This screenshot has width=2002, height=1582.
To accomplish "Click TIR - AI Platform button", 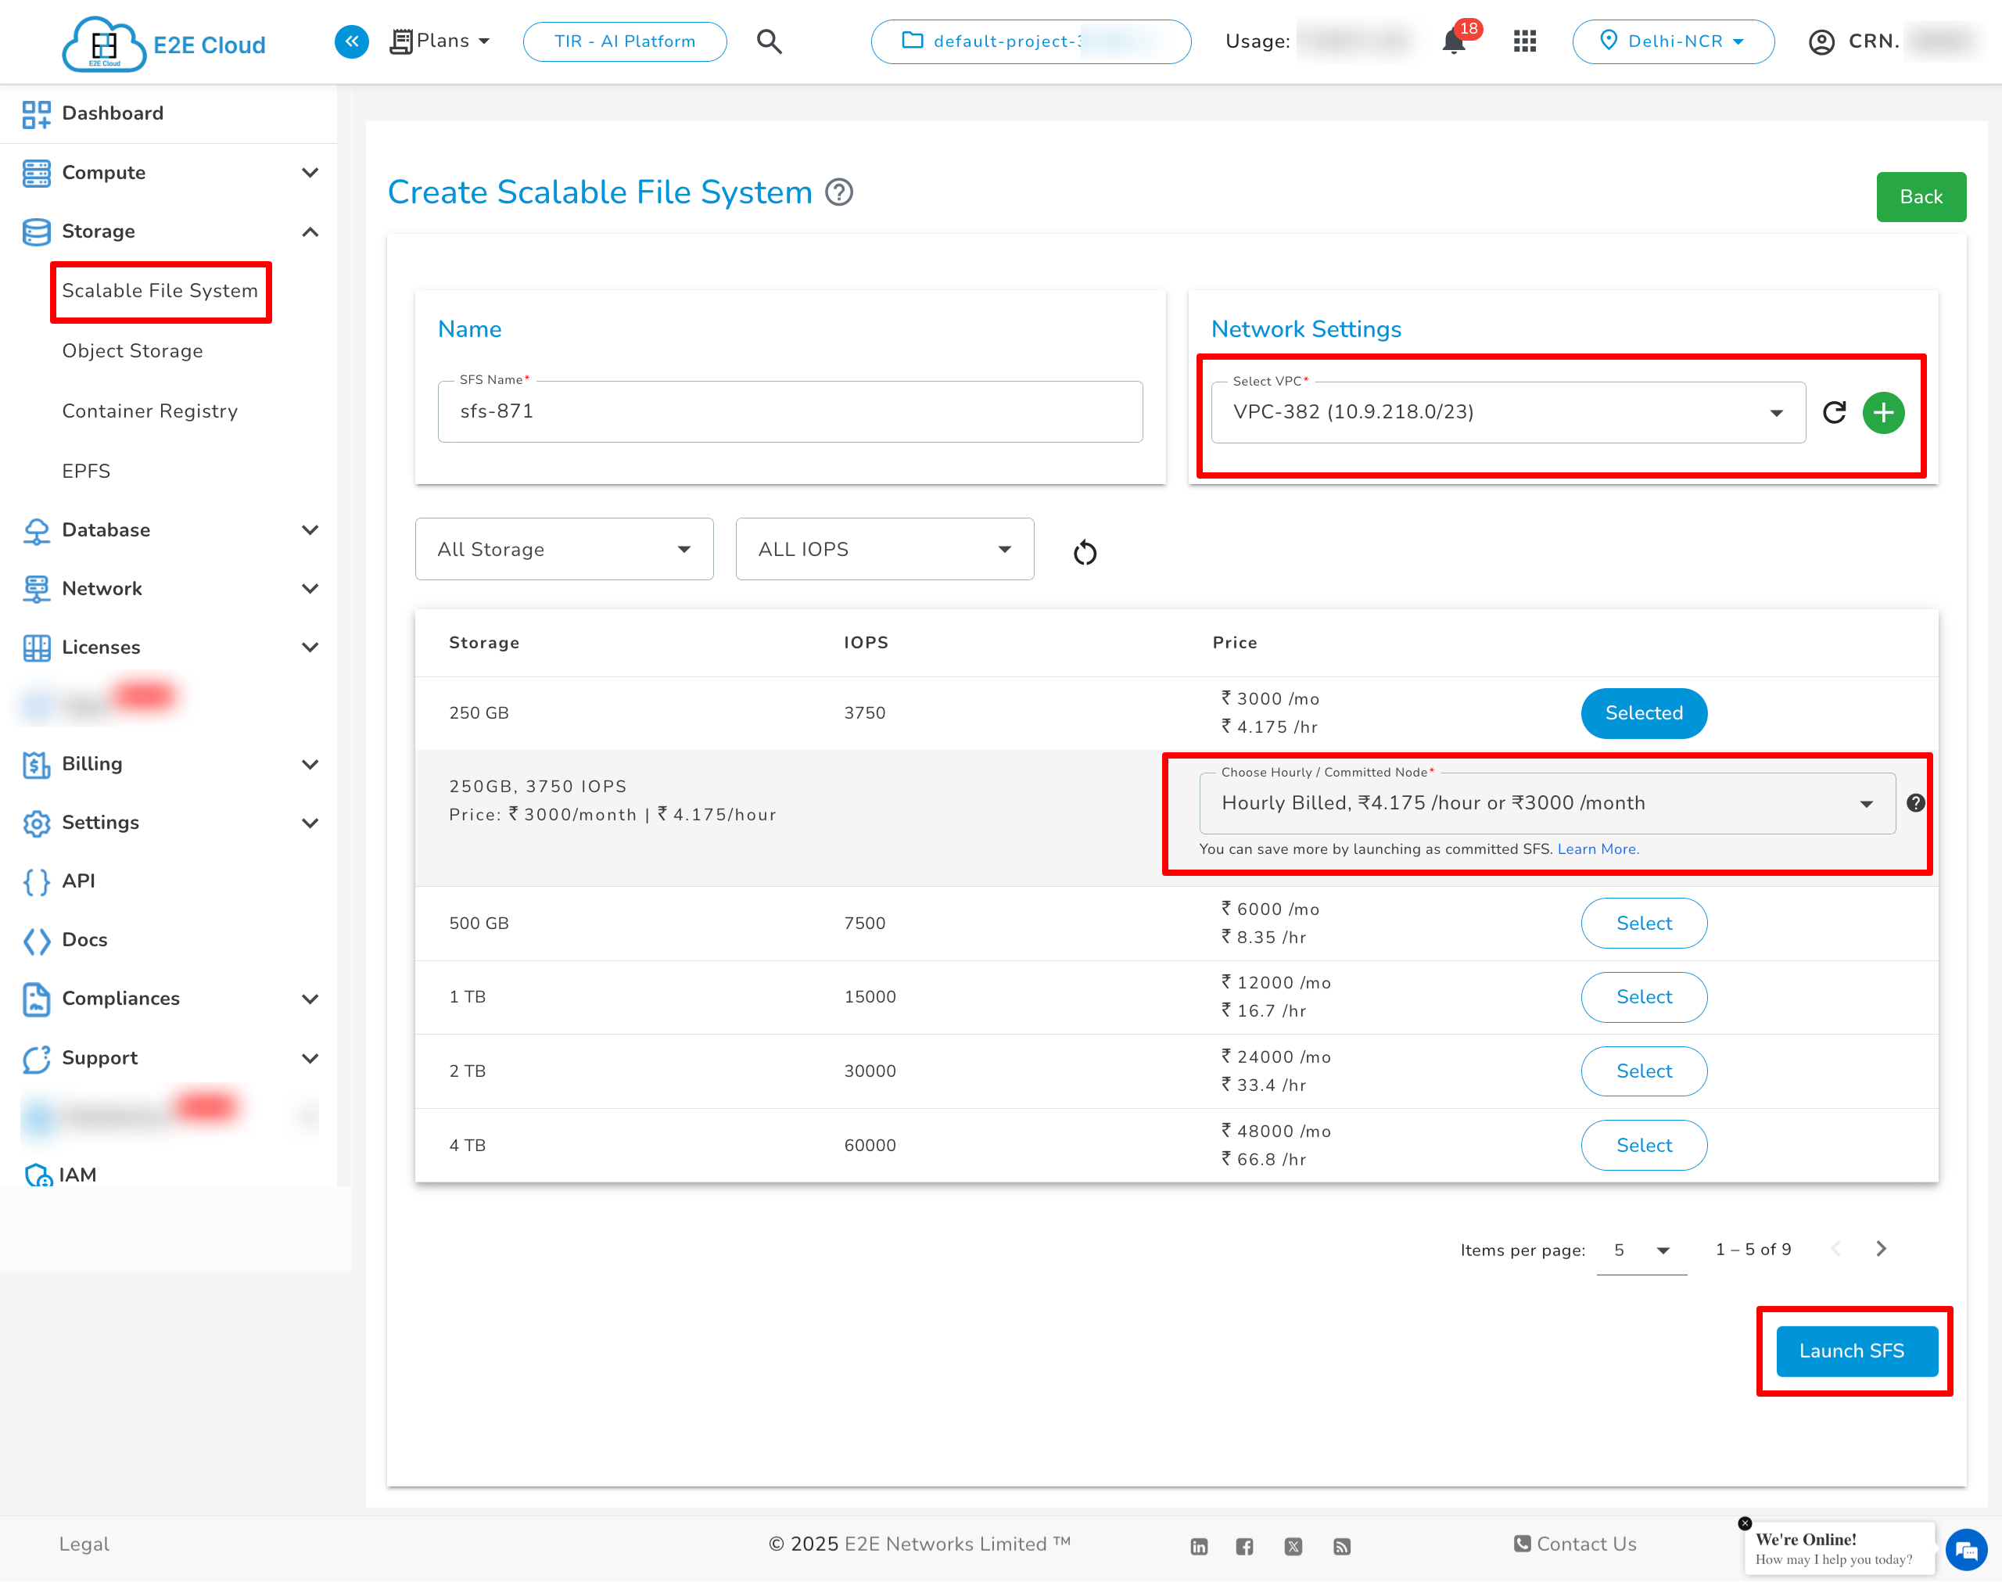I will pos(624,41).
